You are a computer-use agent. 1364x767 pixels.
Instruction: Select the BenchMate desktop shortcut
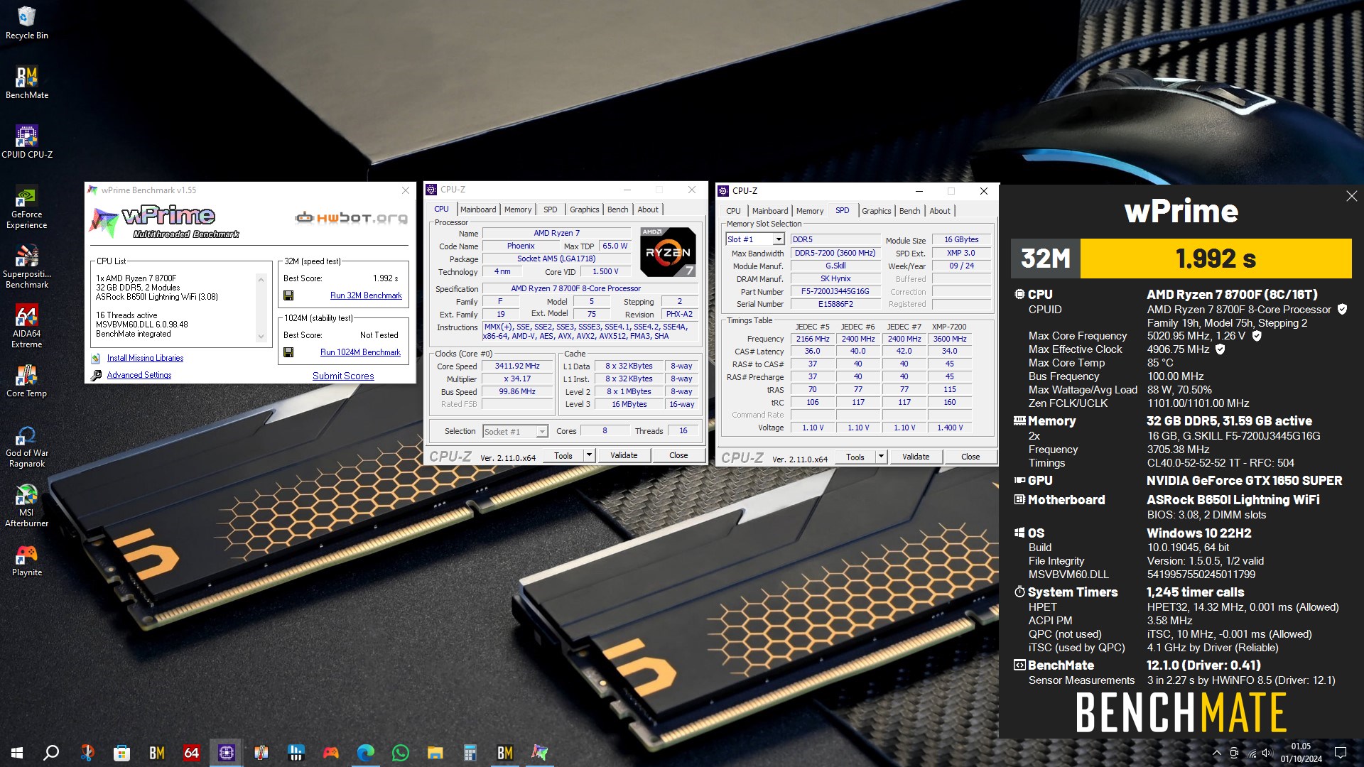pos(26,82)
